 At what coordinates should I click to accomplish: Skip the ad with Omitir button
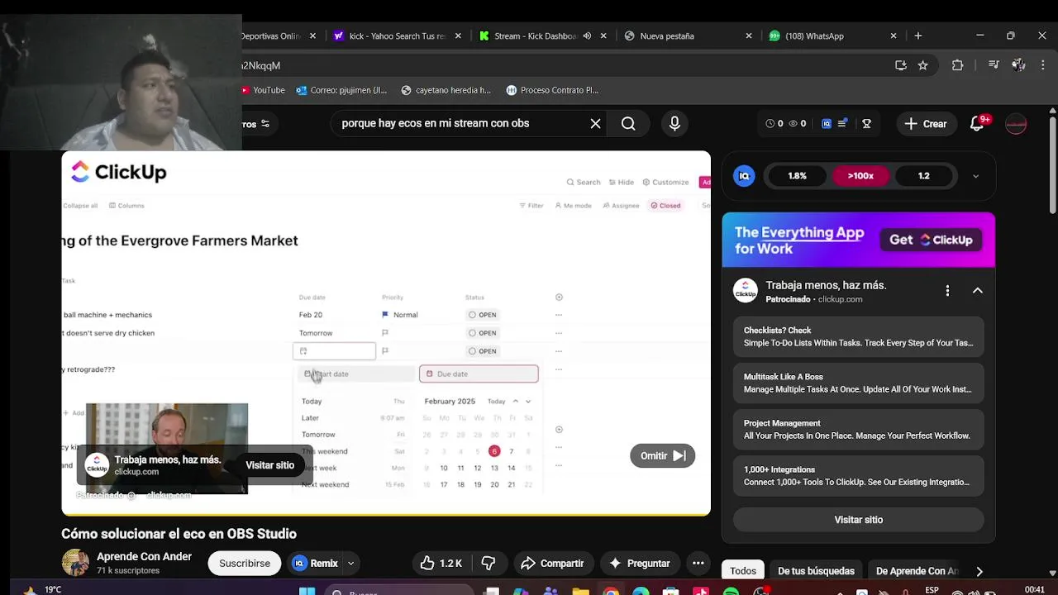(662, 455)
